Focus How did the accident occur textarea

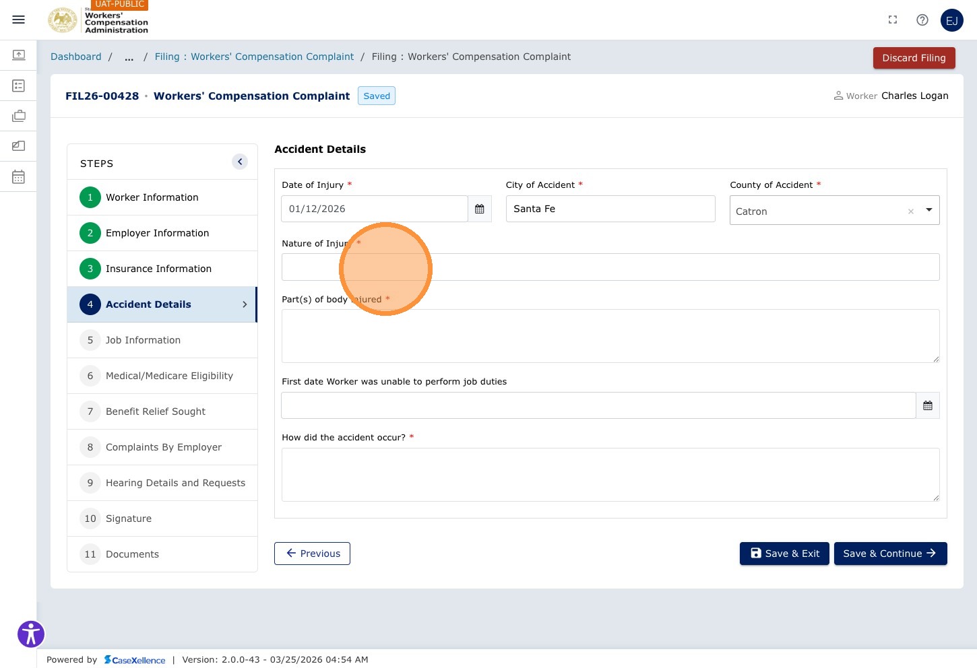pos(610,475)
